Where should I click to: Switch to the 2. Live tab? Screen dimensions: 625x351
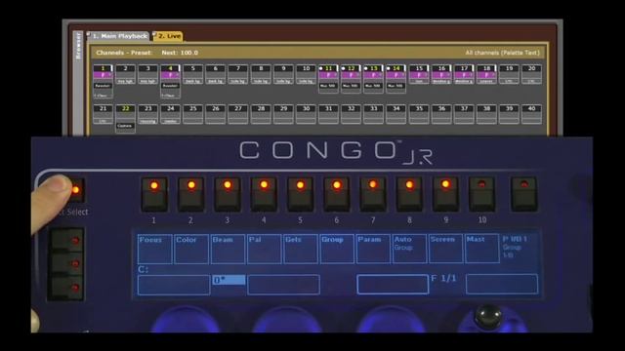[168, 36]
